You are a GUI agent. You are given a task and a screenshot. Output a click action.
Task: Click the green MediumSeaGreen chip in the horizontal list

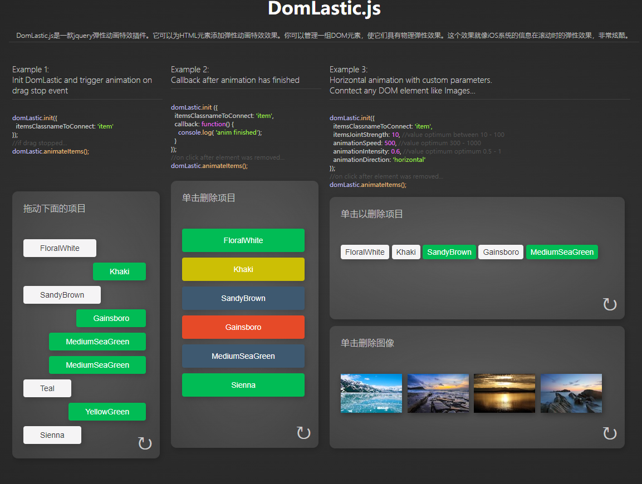pos(562,252)
